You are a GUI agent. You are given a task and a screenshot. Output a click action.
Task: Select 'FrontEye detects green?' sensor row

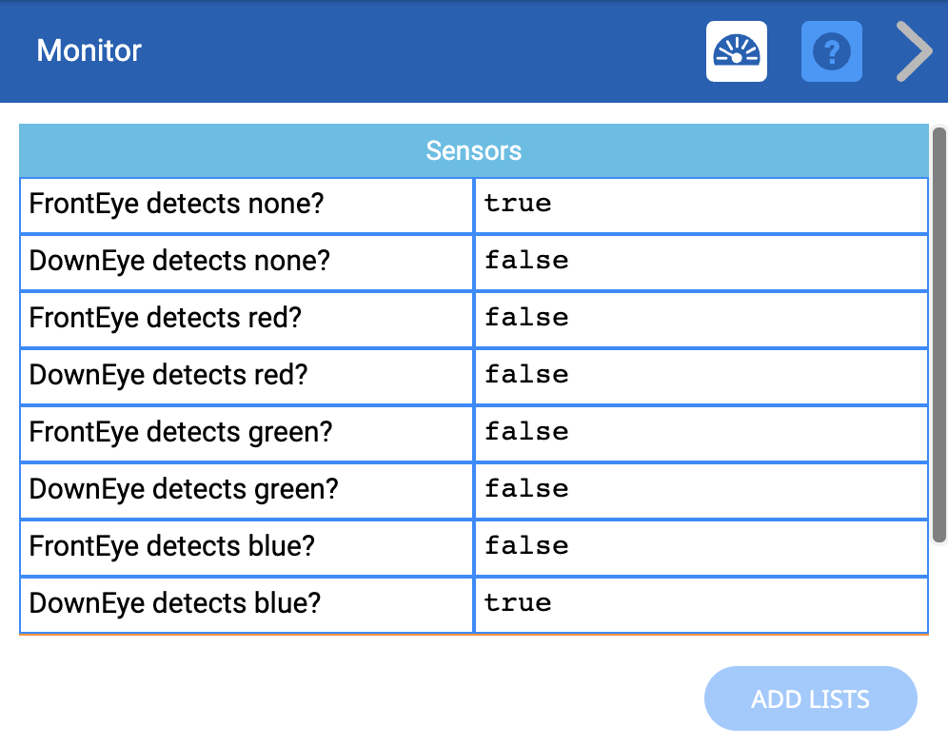pos(181,432)
